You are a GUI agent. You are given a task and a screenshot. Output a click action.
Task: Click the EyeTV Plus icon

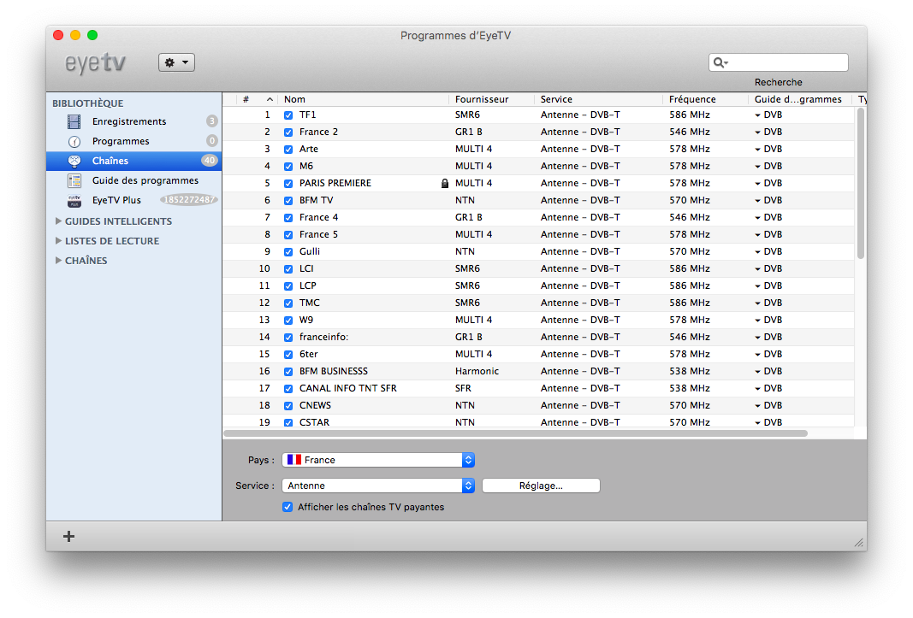pos(74,200)
